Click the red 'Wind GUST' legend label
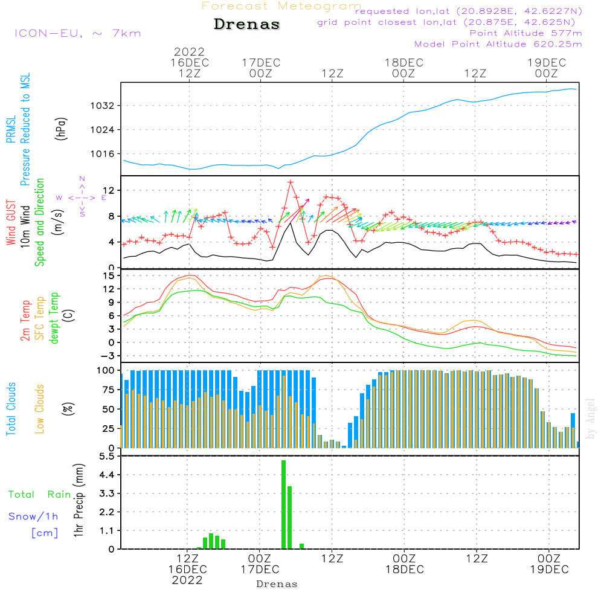Viewport: 604px width, 604px height. click(x=11, y=222)
